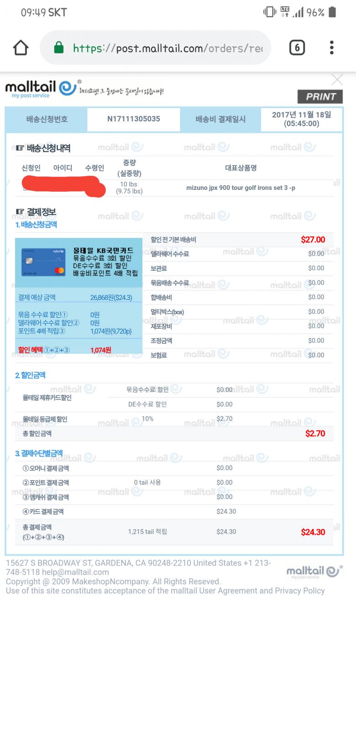Image resolution: width=356 pixels, height=730 pixels.
Task: Select order number N17111305035
Action: [x=134, y=119]
